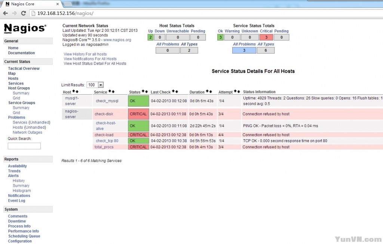Open check_mysql service link
Viewport: 383px width, 244px height.
coord(107,101)
